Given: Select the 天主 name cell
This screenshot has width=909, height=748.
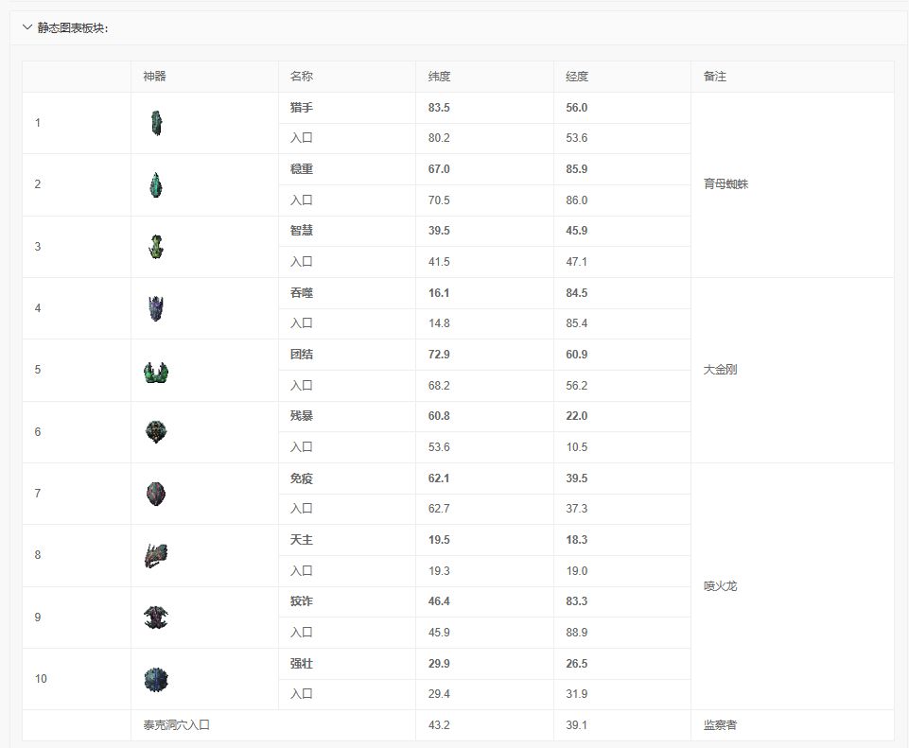Looking at the screenshot, I should (x=347, y=540).
